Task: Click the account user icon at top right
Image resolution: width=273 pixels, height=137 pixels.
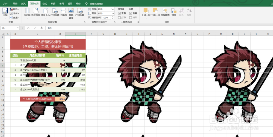Action: (272, 4)
